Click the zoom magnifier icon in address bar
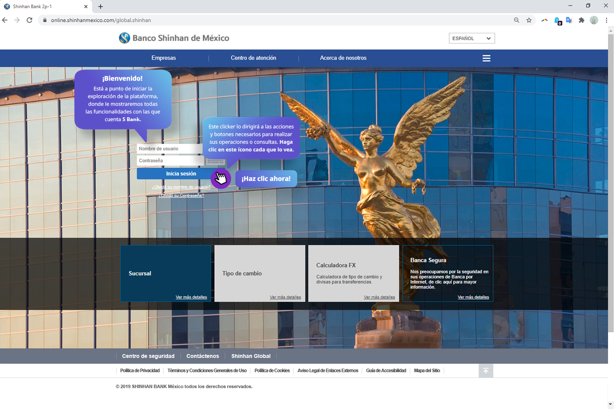 click(516, 20)
